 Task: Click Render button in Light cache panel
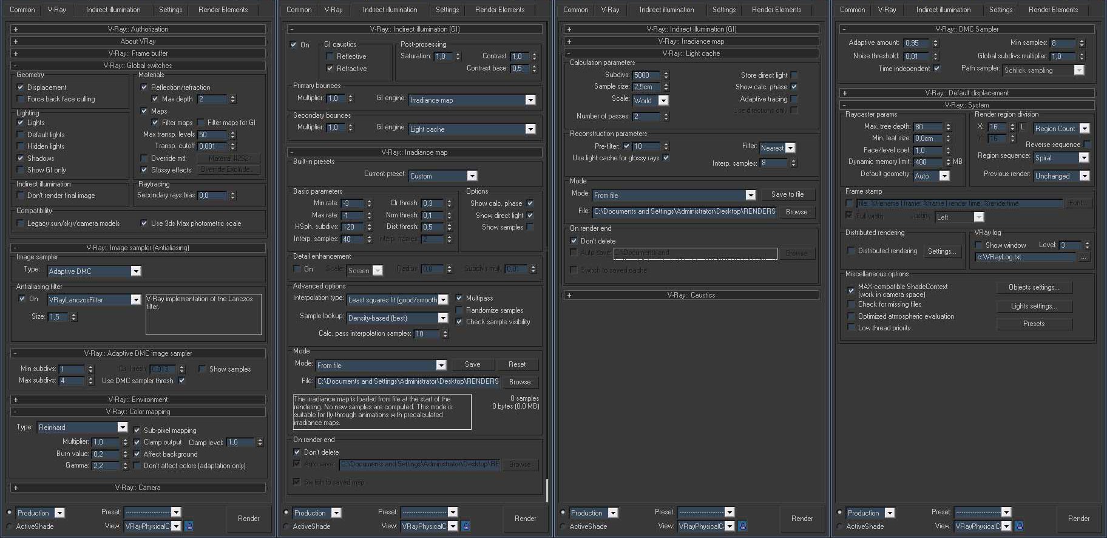[x=802, y=519]
